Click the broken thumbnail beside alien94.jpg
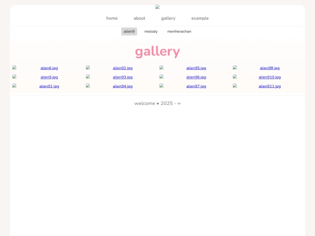Viewport: 315px width, 236px height. pyautogui.click(x=87, y=86)
